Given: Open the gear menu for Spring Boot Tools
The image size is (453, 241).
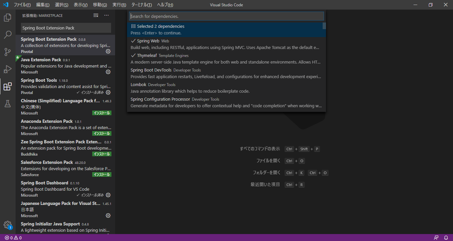Looking at the screenshot, I should (108, 92).
